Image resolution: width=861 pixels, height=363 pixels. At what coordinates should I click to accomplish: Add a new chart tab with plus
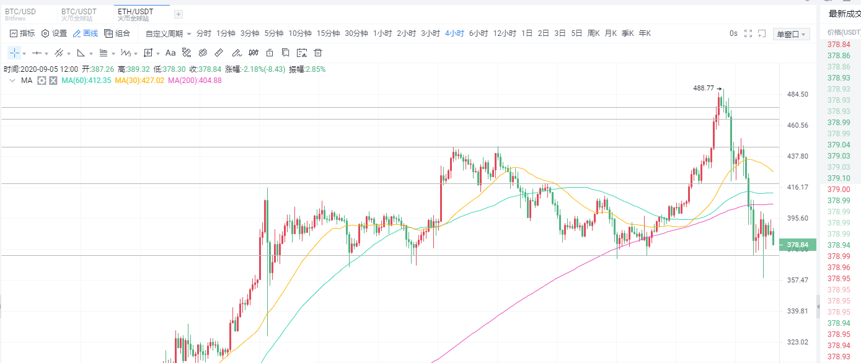click(x=179, y=14)
